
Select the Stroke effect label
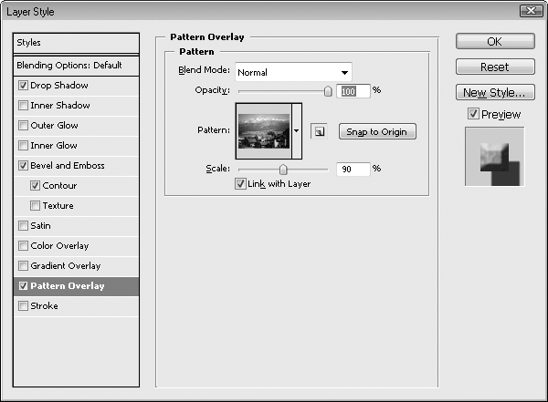pyautogui.click(x=44, y=306)
